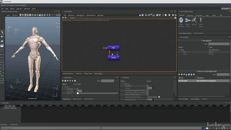Switch to the Motion Sets tab
The height and width of the screenshot is (130, 231).
88,73
